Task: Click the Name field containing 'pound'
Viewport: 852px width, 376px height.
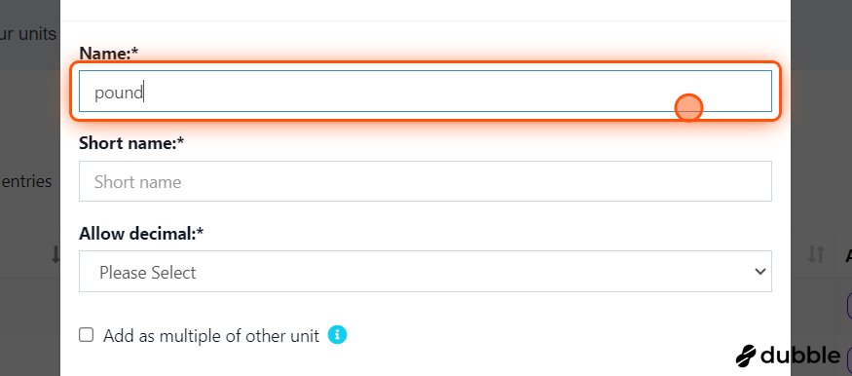Action: (x=425, y=92)
